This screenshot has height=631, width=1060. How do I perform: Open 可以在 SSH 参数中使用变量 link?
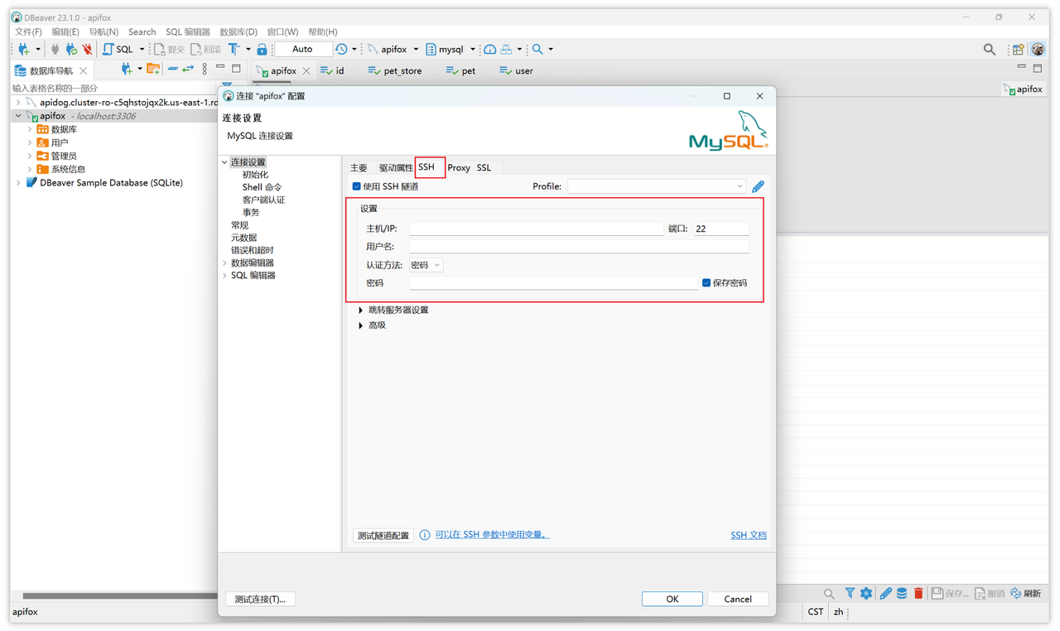pyautogui.click(x=492, y=535)
